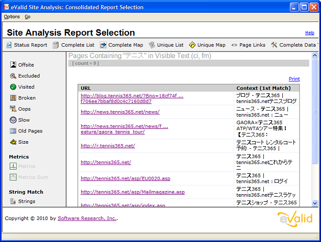Click the Unique Map diamond icon
The image size is (321, 242).
point(192,45)
